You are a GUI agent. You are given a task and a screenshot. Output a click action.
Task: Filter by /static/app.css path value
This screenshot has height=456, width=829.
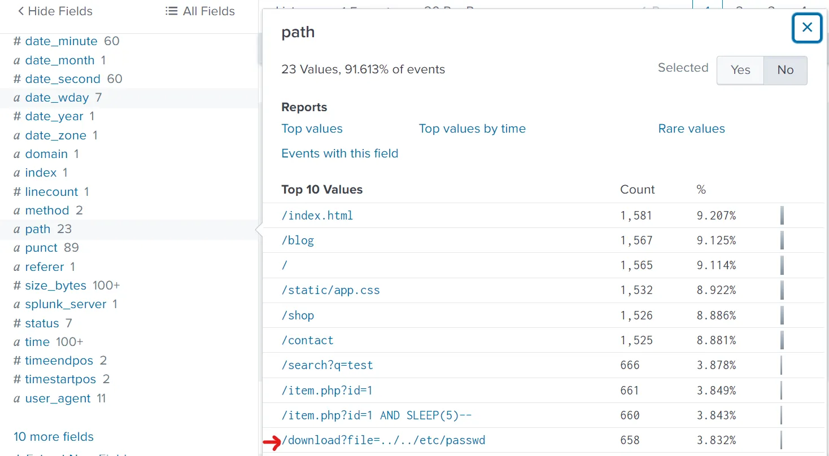(330, 290)
